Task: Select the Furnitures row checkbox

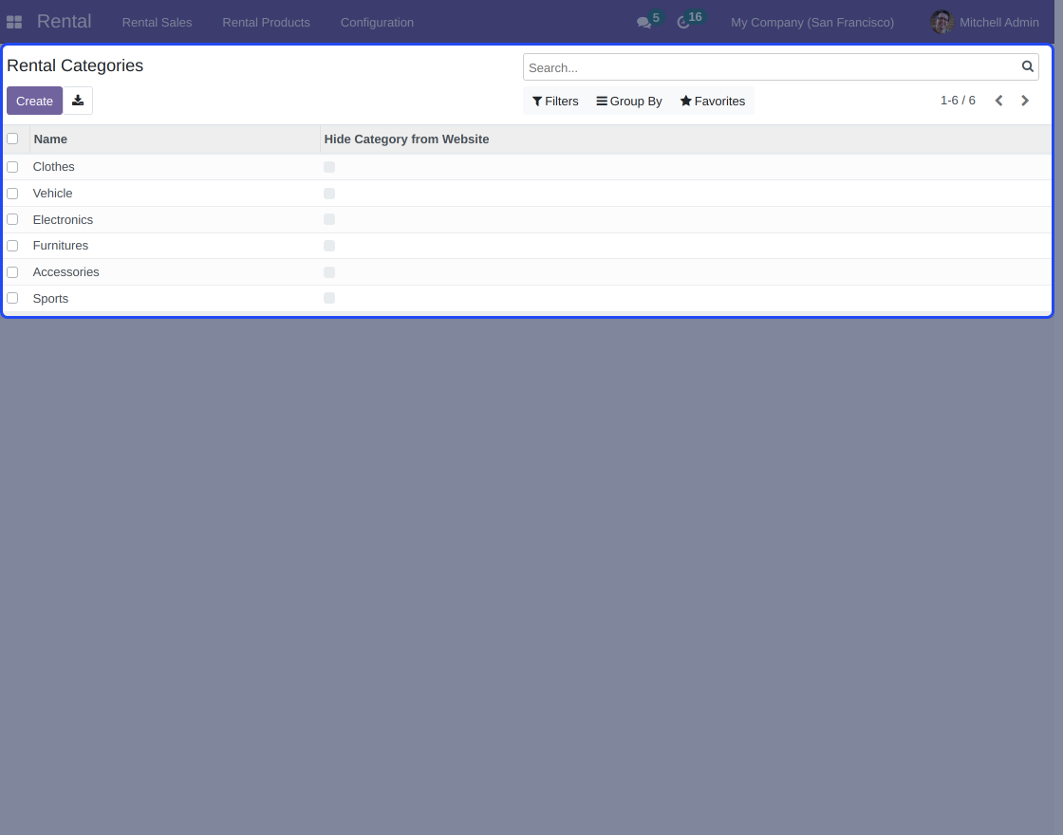Action: 12,246
